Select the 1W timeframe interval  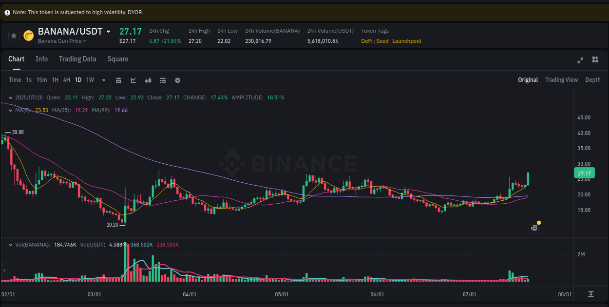coord(90,80)
